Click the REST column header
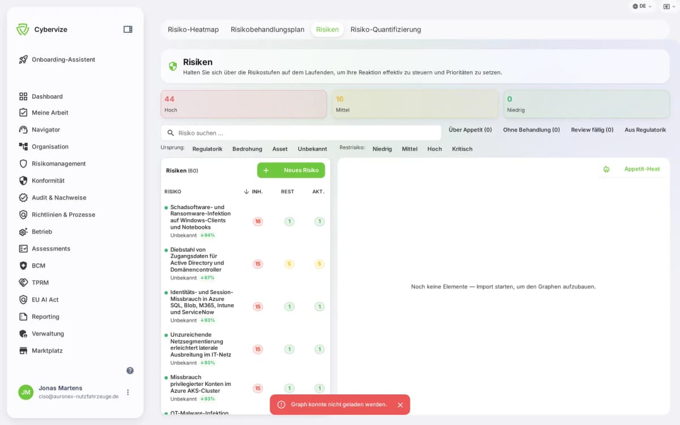 tap(287, 192)
